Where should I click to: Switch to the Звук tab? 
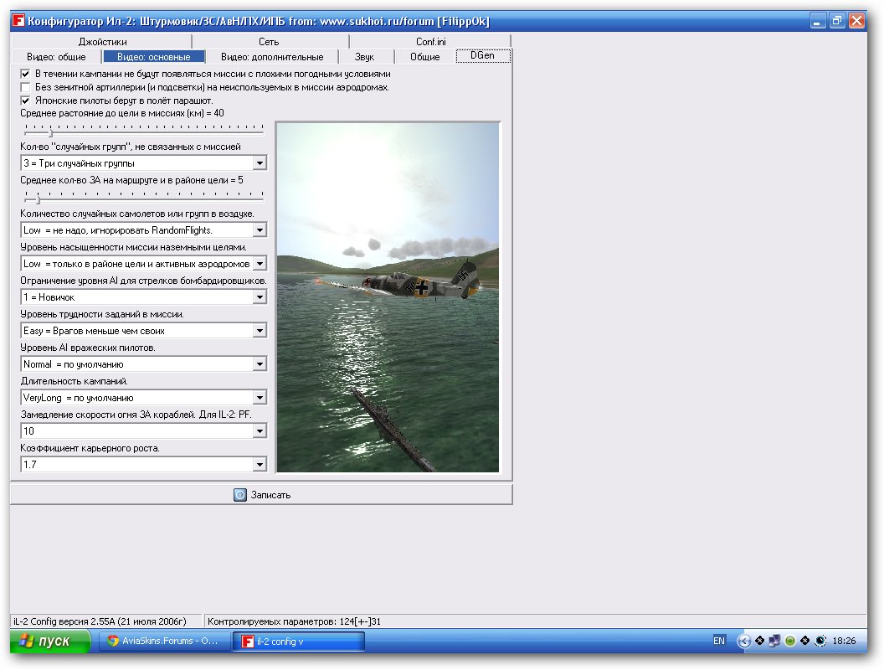click(364, 57)
